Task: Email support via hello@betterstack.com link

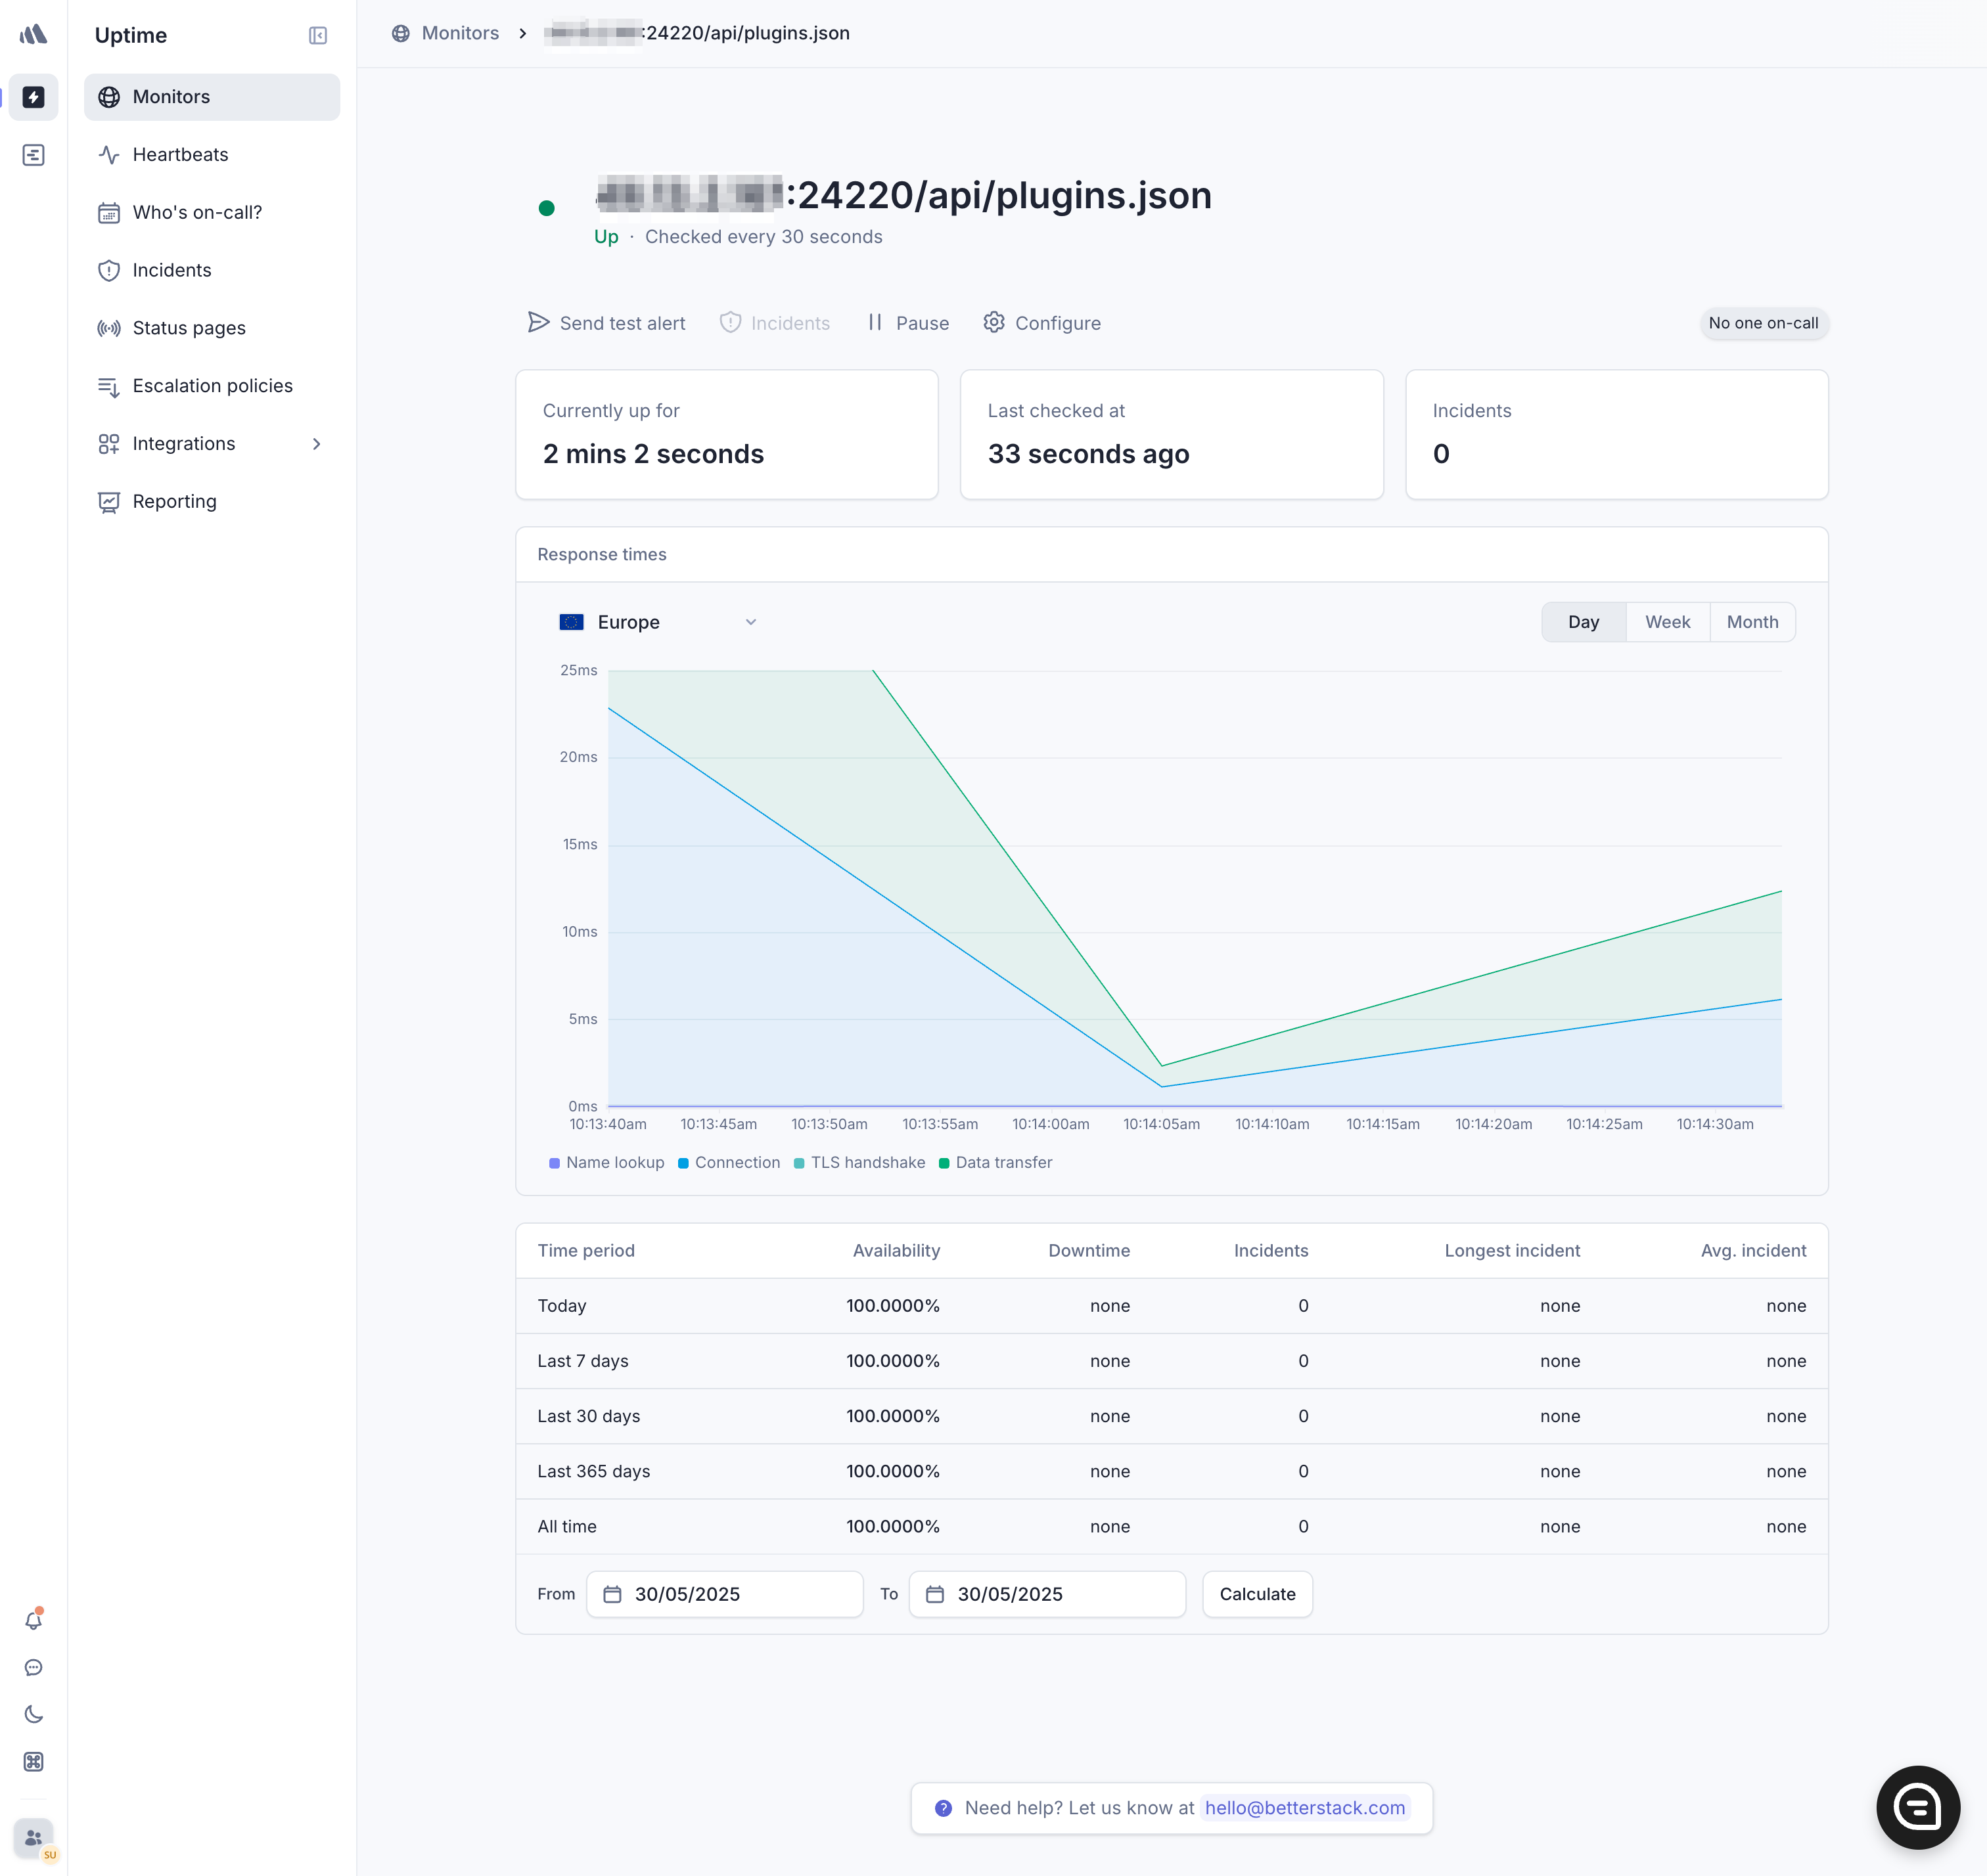Action: tap(1306, 1808)
